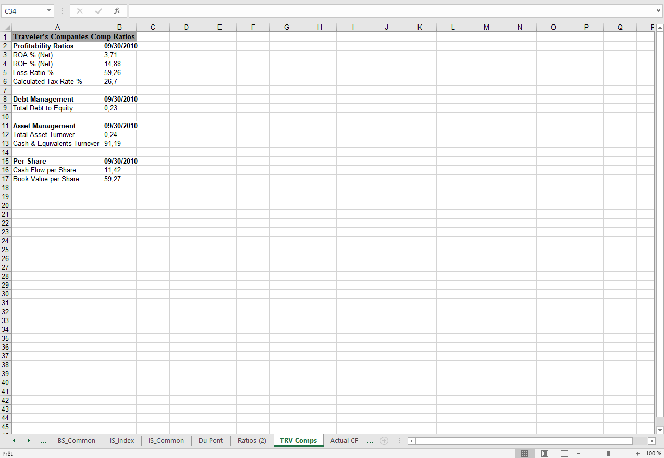Click the Traveler's Companies Comp Ratios title cell
The image size is (664, 458).
(x=74, y=36)
